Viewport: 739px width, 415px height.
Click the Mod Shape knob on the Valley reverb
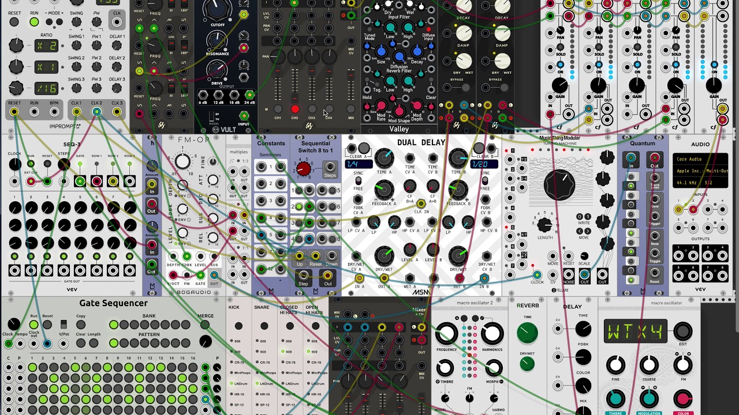coord(399,111)
